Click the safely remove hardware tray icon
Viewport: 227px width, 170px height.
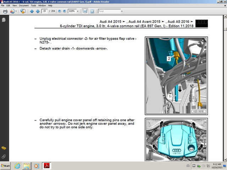coord(199,166)
